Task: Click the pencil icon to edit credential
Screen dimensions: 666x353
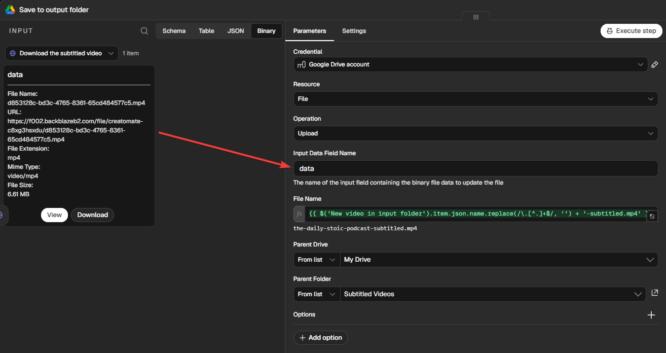Action: [655, 64]
